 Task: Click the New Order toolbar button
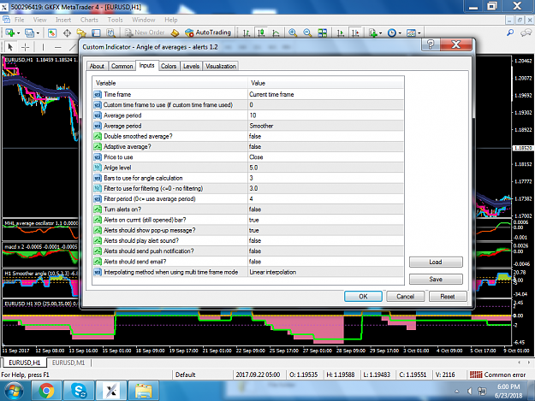[x=145, y=32]
